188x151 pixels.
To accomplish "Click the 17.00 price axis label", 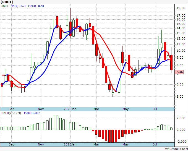I will (181, 15).
